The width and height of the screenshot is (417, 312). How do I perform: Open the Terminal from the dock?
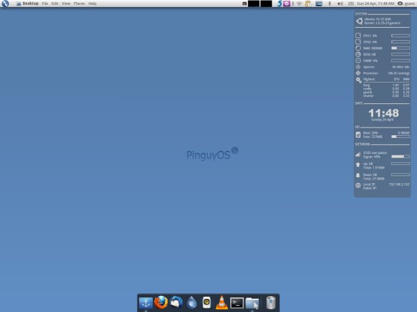click(x=237, y=302)
